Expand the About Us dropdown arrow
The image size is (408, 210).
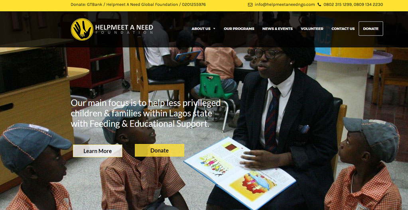coord(214,29)
